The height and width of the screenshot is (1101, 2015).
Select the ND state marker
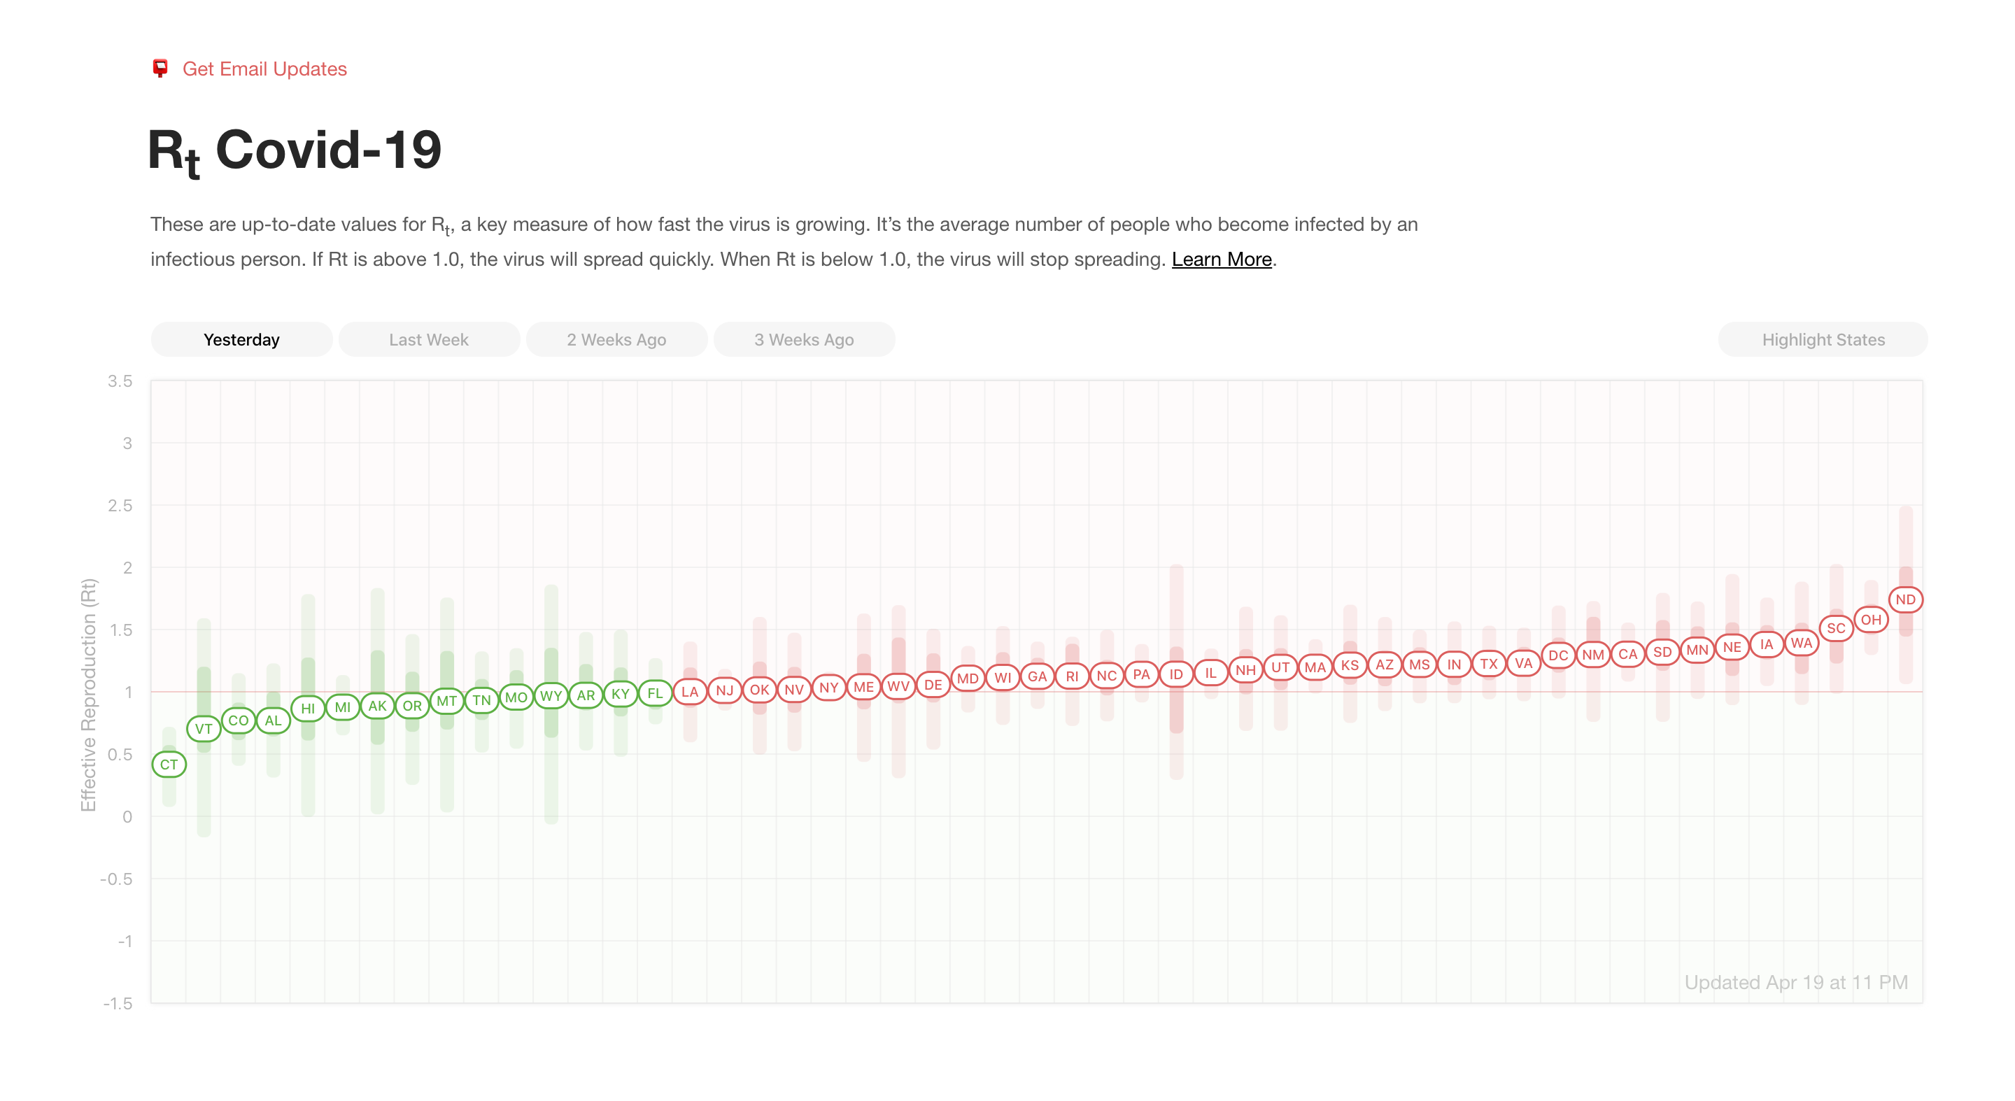coord(1905,599)
